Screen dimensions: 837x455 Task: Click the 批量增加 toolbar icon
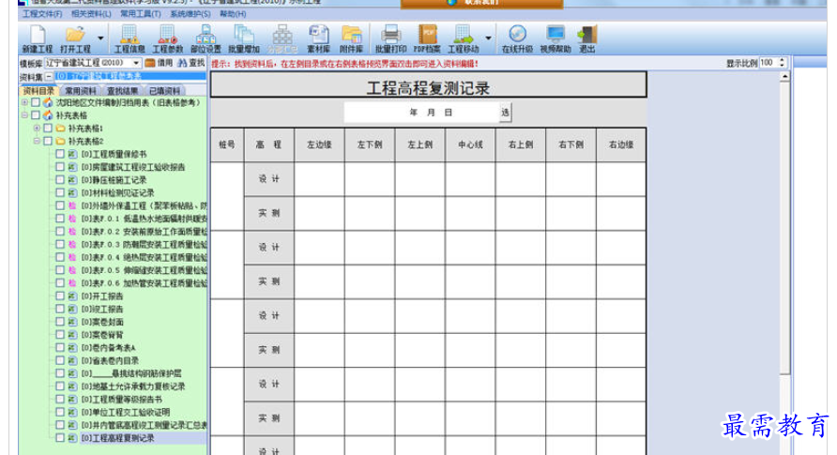point(244,39)
